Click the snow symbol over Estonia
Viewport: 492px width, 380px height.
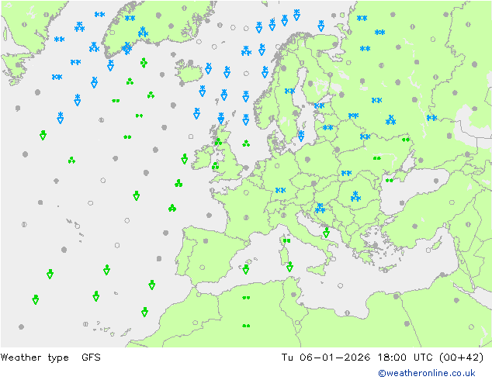pyautogui.click(x=319, y=105)
